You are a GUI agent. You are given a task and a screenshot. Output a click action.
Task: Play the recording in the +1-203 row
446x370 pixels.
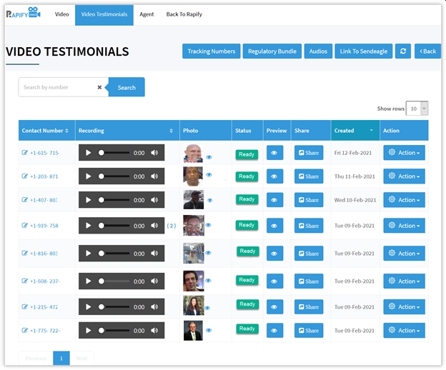pos(88,176)
